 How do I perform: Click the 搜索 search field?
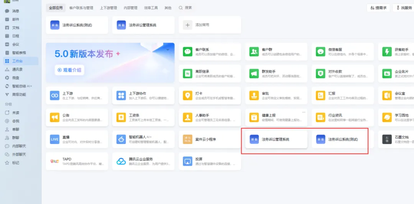tap(186, 8)
